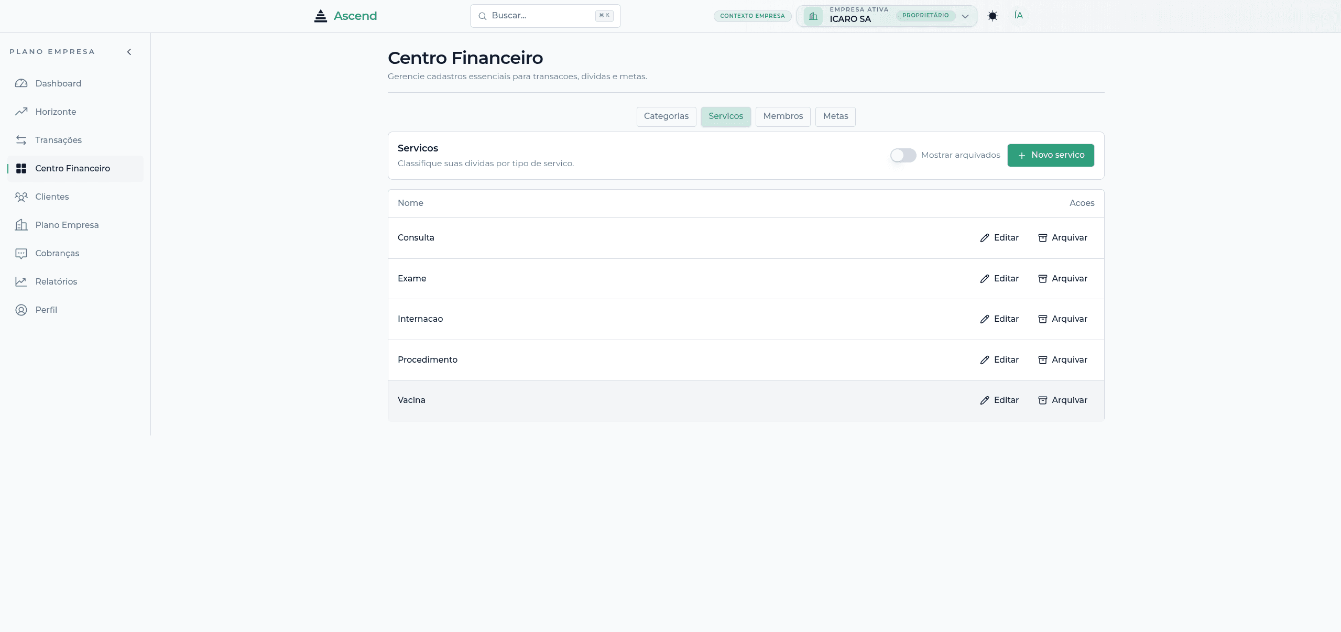This screenshot has width=1341, height=632.
Task: Open Transações in the sidebar
Action: 58,140
